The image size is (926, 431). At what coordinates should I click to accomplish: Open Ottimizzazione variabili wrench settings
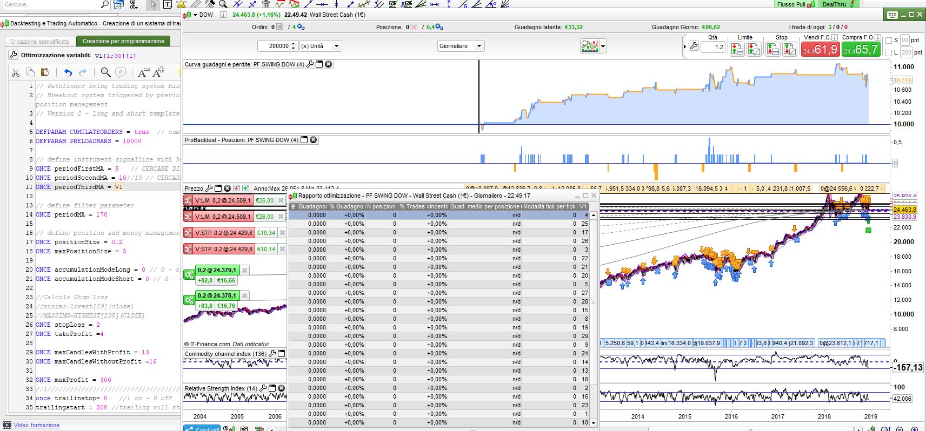14,55
